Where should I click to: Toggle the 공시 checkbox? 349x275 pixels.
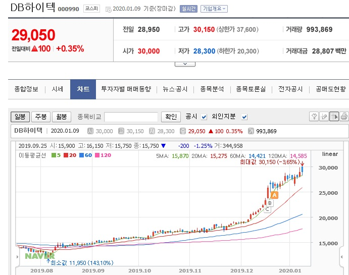click(x=204, y=117)
